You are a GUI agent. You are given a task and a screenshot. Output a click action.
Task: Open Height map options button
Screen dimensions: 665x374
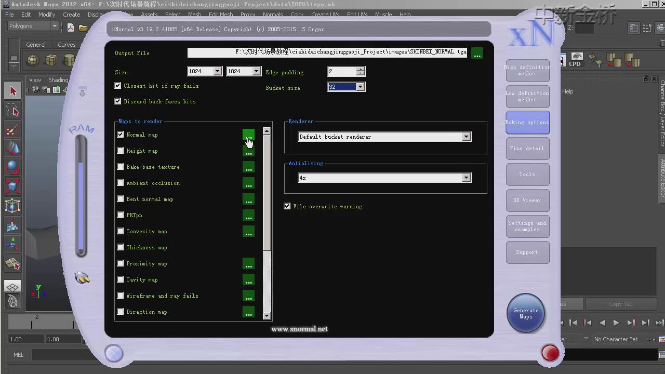248,151
